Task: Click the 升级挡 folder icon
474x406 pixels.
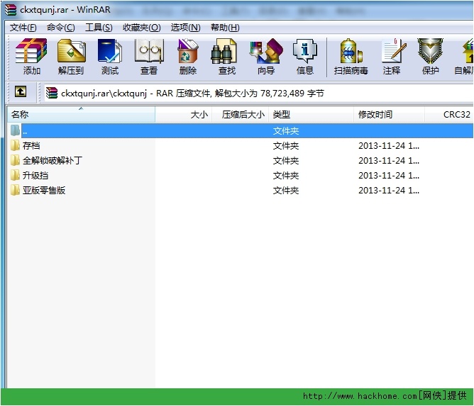Action: (x=15, y=175)
